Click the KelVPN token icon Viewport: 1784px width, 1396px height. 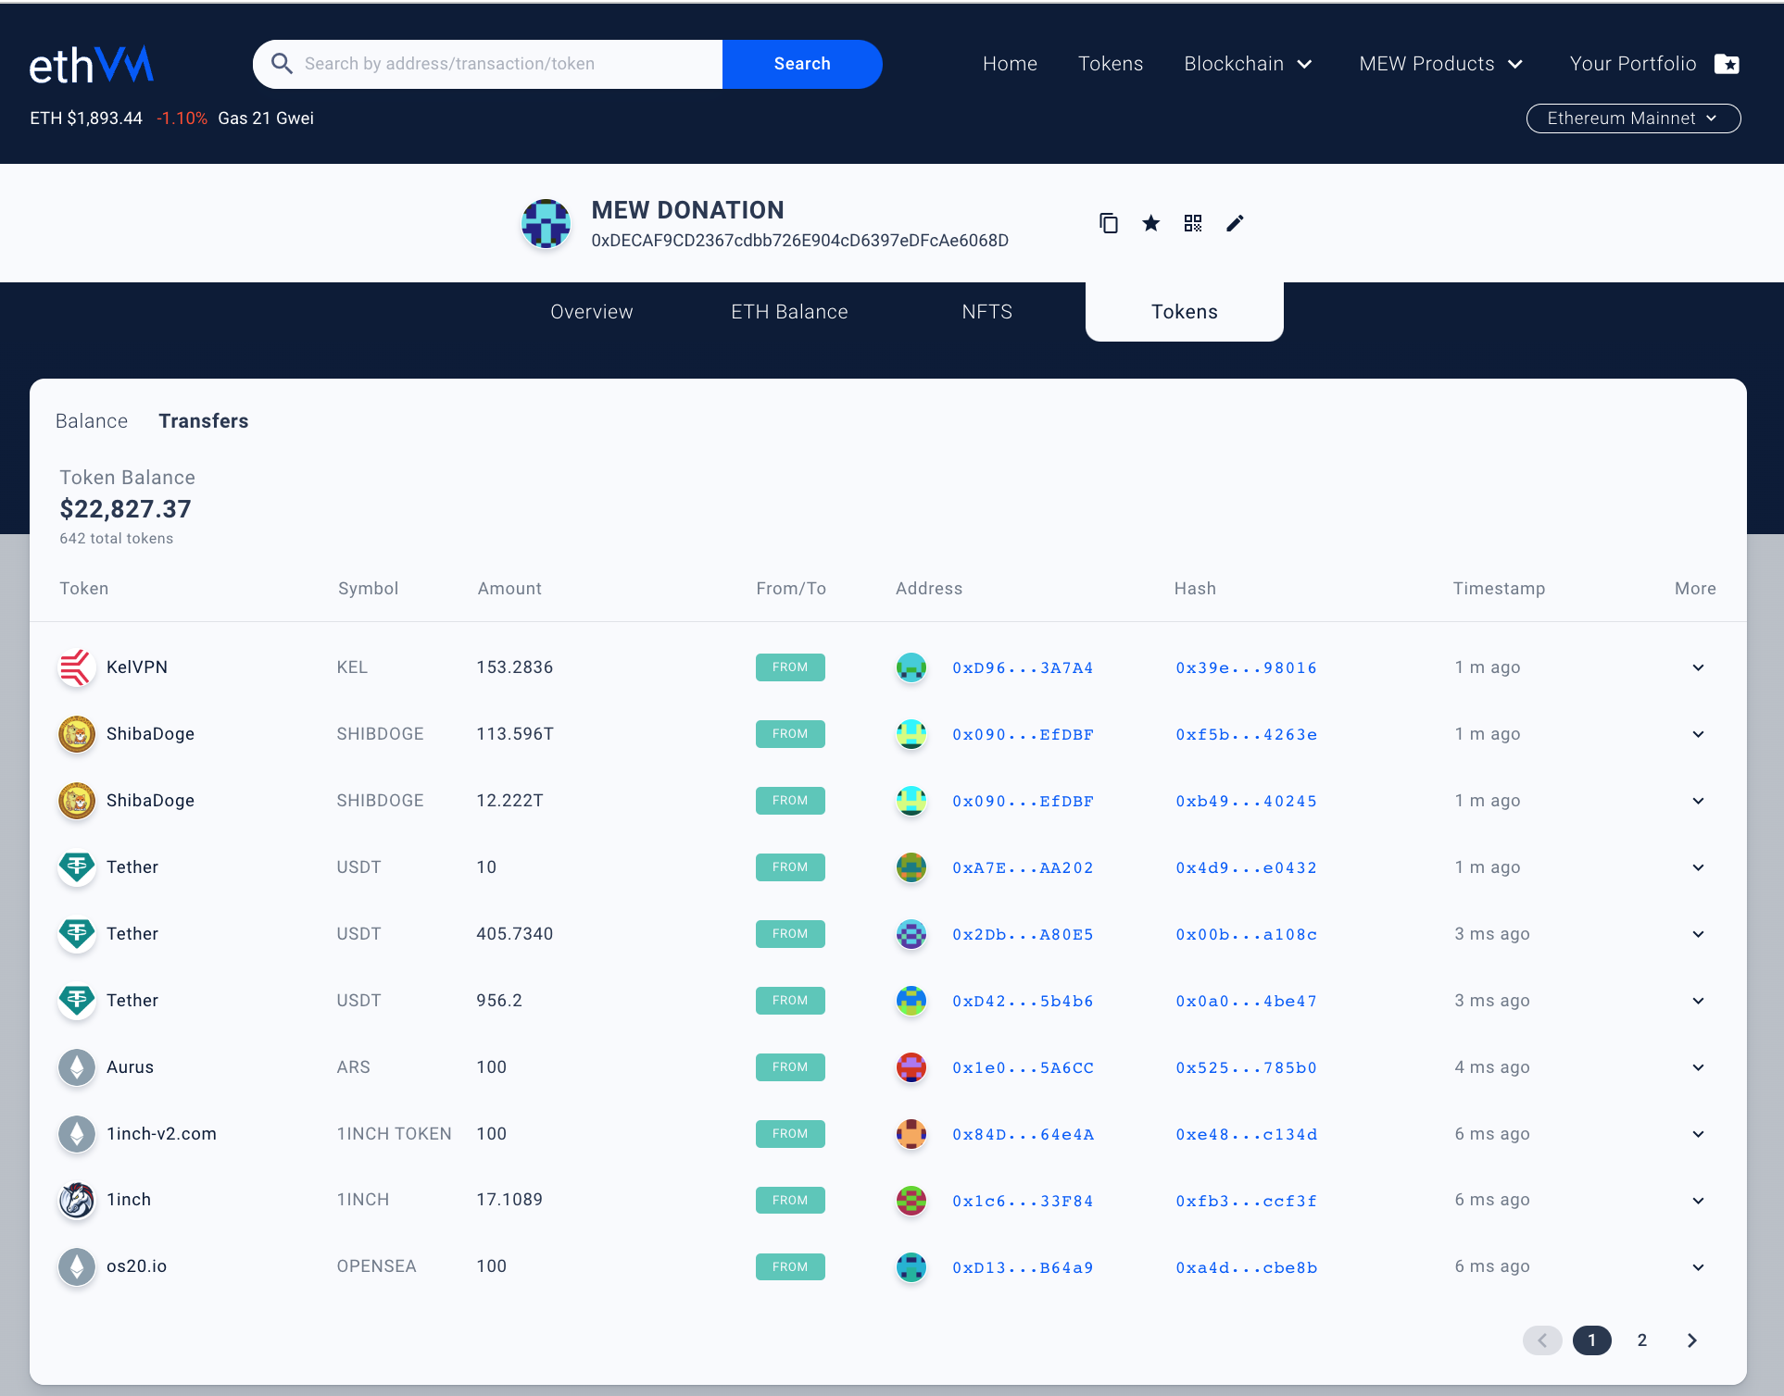point(76,667)
